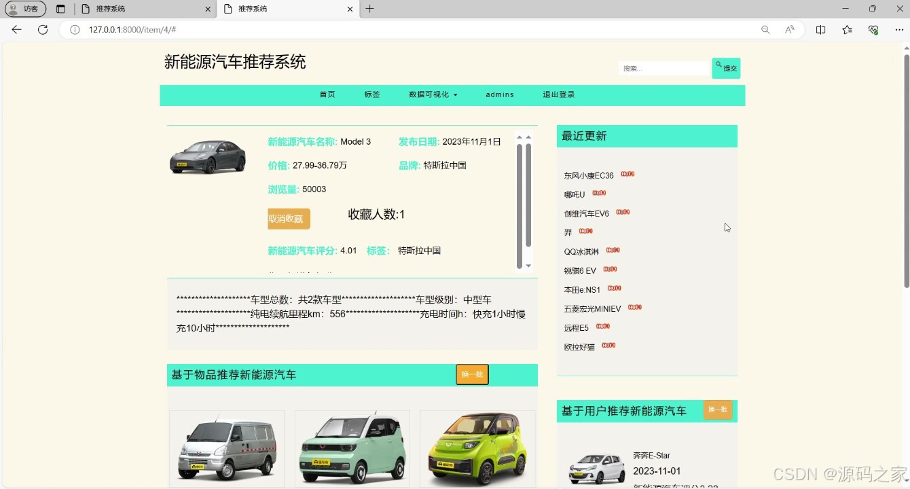Click the price text 27.99-36.79万
910x489 pixels.
coord(320,165)
